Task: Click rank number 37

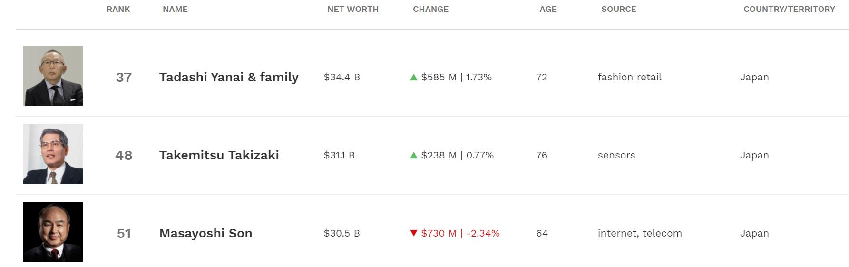Action: [124, 77]
